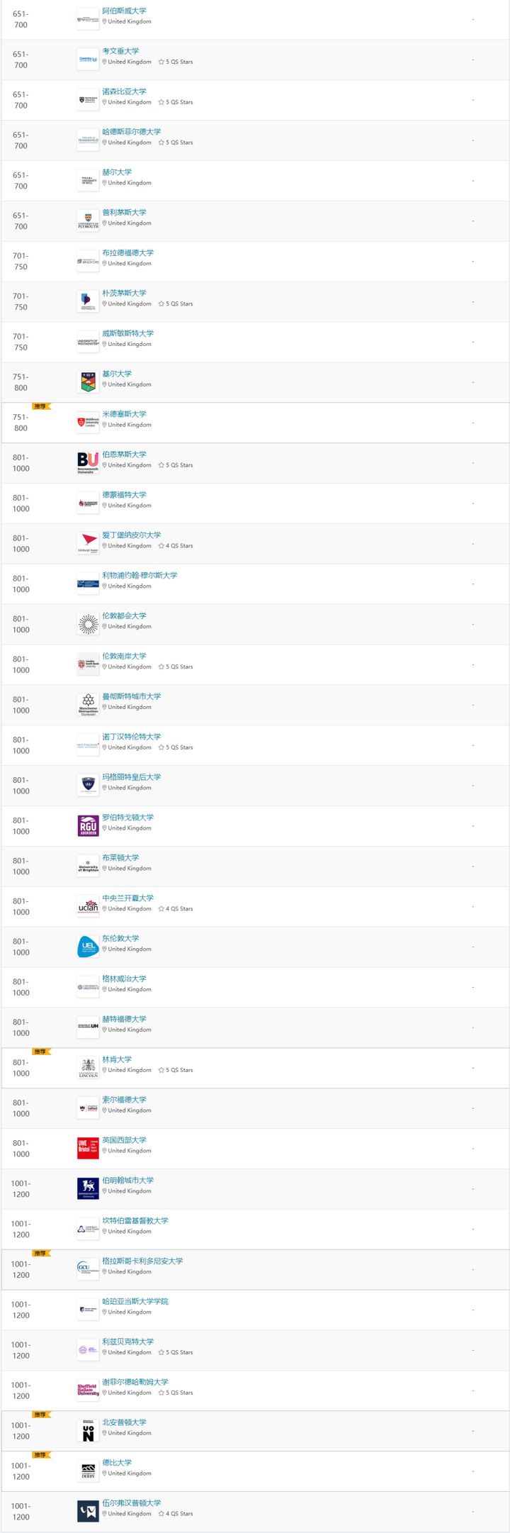This screenshot has width=510, height=1533.
Task: Click 4 QS Stars badge for 爱丁堡纳皮尔大学
Action: (176, 546)
